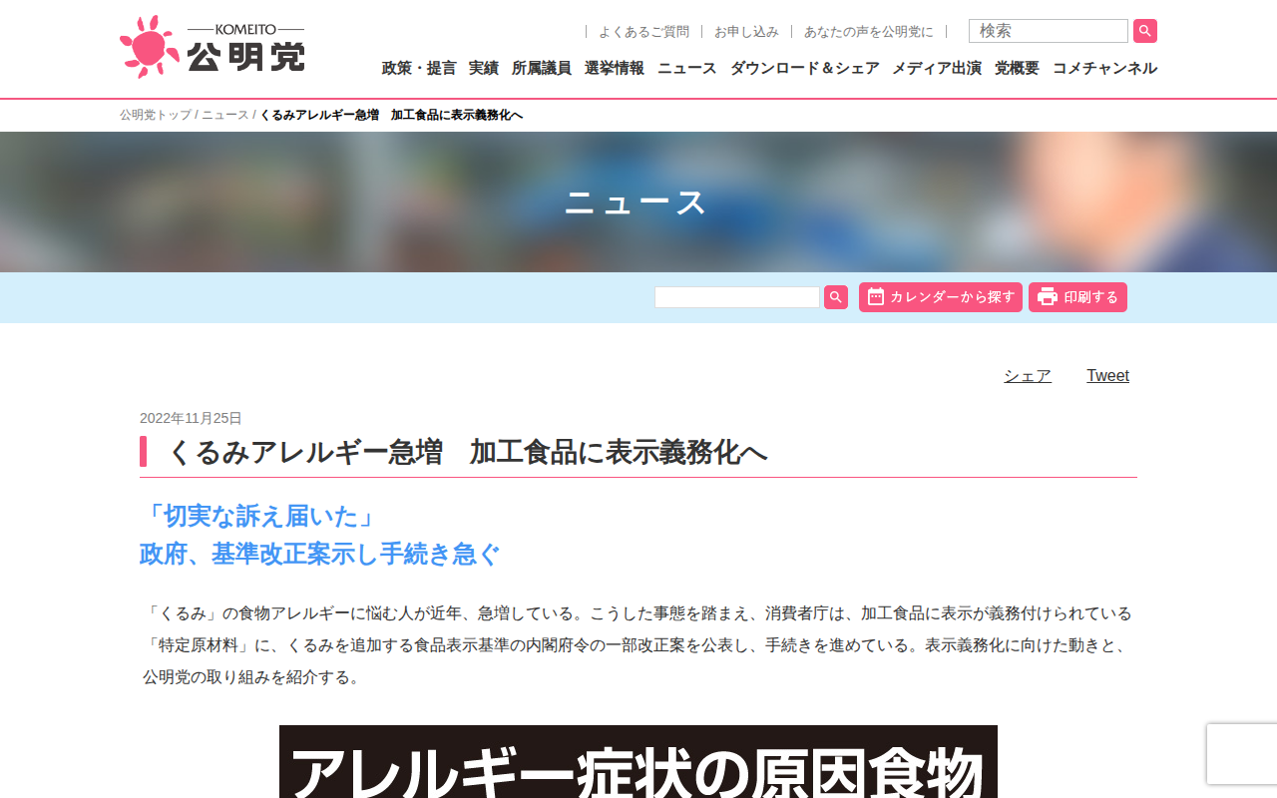This screenshot has height=798, width=1277.
Task: Click the 公明党 logo text
Action: click(245, 57)
